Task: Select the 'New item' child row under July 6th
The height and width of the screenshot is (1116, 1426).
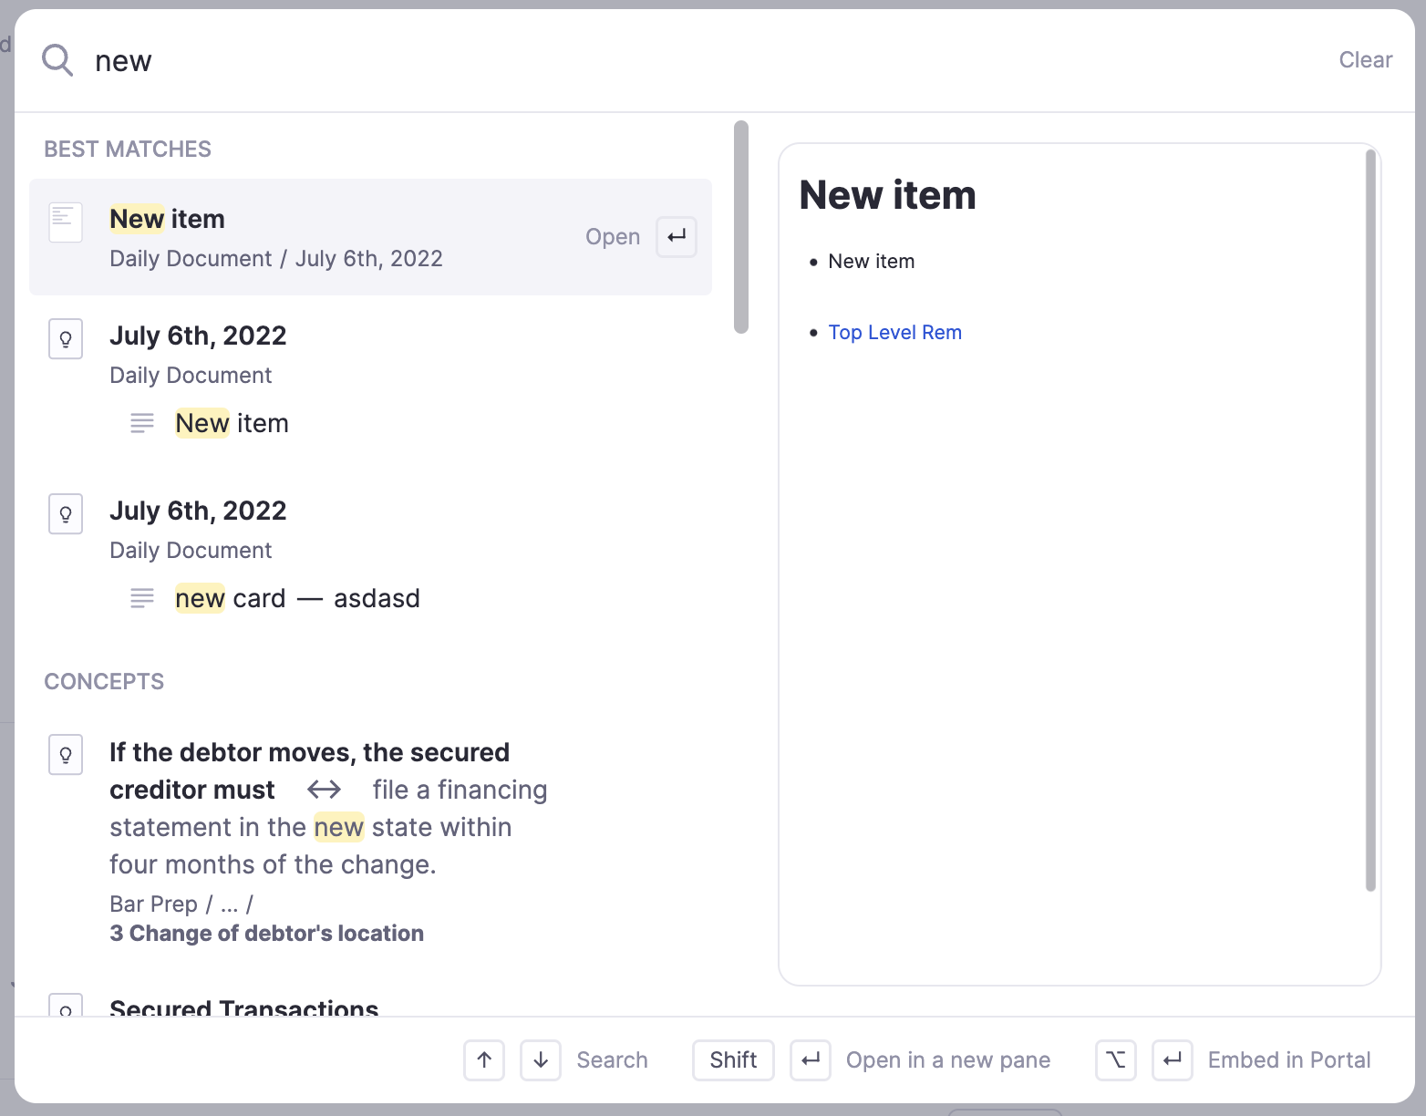Action: (x=232, y=423)
